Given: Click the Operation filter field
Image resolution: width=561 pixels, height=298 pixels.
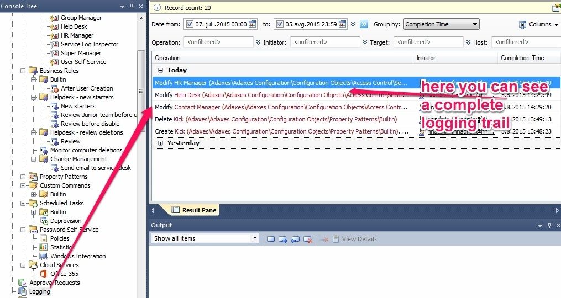Looking at the screenshot, I should [x=219, y=42].
